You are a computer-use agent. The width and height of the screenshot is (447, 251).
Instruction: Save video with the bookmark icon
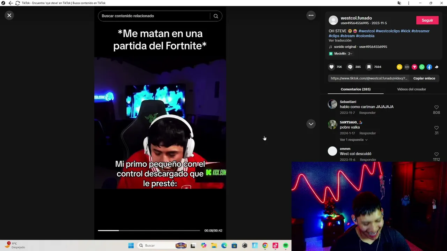click(369, 67)
